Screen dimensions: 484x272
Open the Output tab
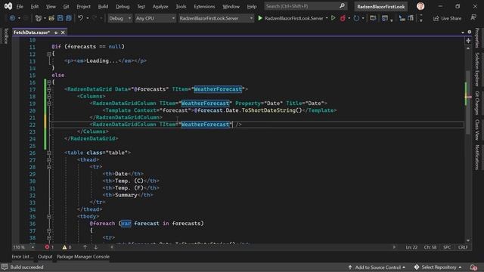(x=45, y=257)
